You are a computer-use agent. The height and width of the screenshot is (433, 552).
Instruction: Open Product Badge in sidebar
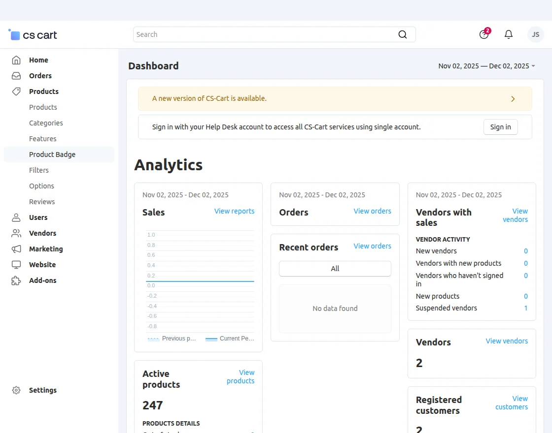pyautogui.click(x=52, y=155)
